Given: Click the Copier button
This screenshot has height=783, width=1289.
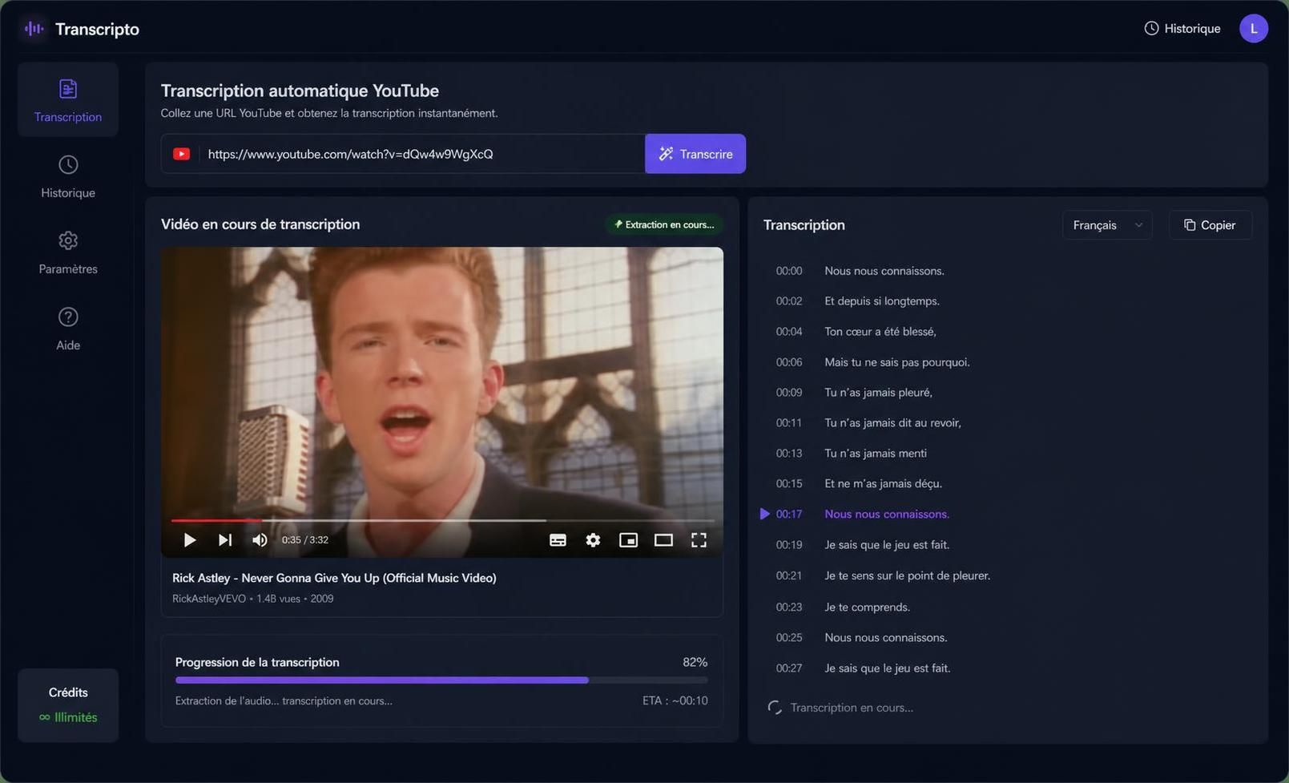Looking at the screenshot, I should click(1210, 225).
